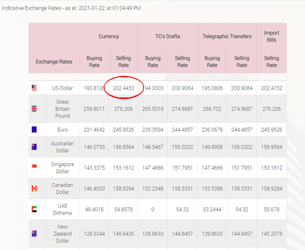
Task: Click Euro TC's drafts buying rate 235.3594
Action: click(152, 129)
